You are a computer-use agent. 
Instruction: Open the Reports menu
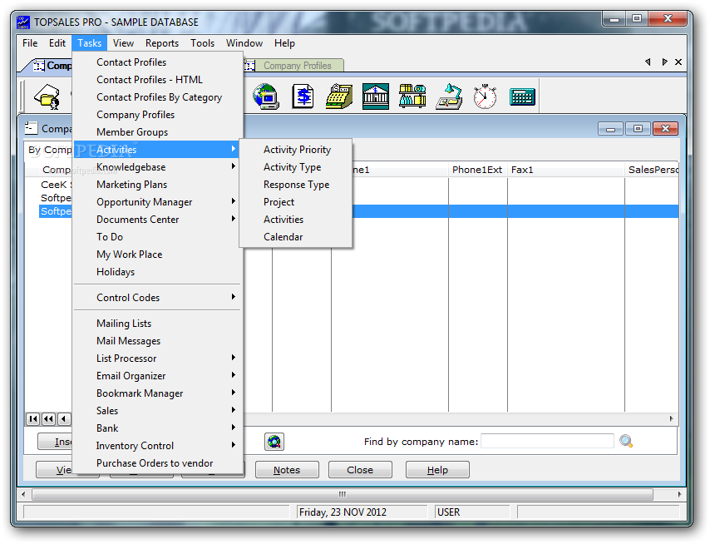[x=161, y=43]
